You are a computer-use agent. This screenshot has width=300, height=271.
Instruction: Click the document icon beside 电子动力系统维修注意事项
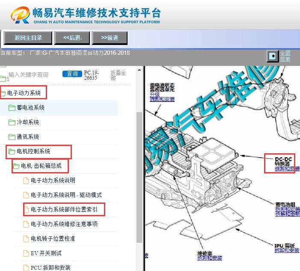[26, 224]
